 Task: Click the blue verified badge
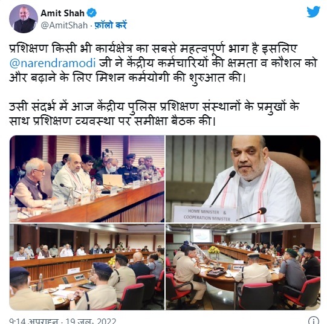(91, 13)
